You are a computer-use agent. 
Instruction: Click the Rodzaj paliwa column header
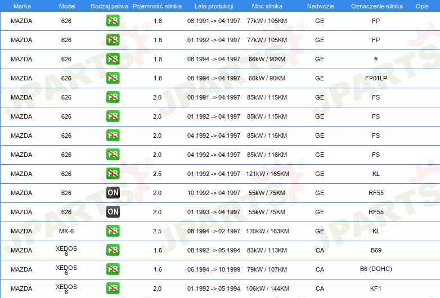pyautogui.click(x=109, y=6)
